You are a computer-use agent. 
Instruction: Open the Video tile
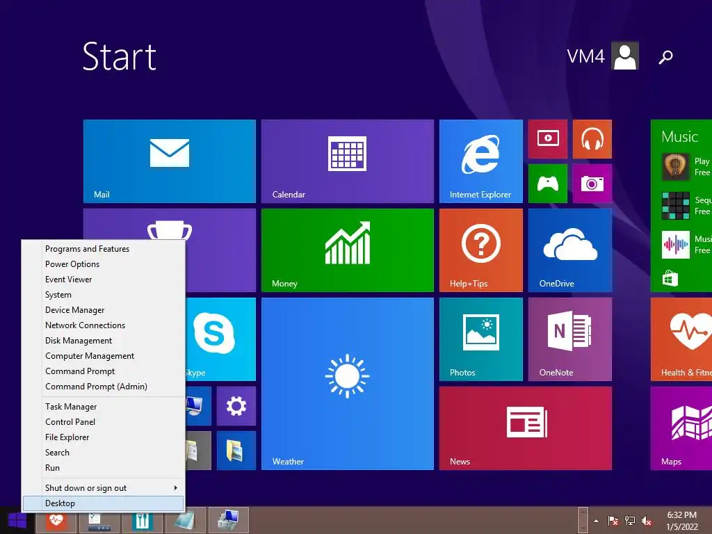tap(548, 139)
